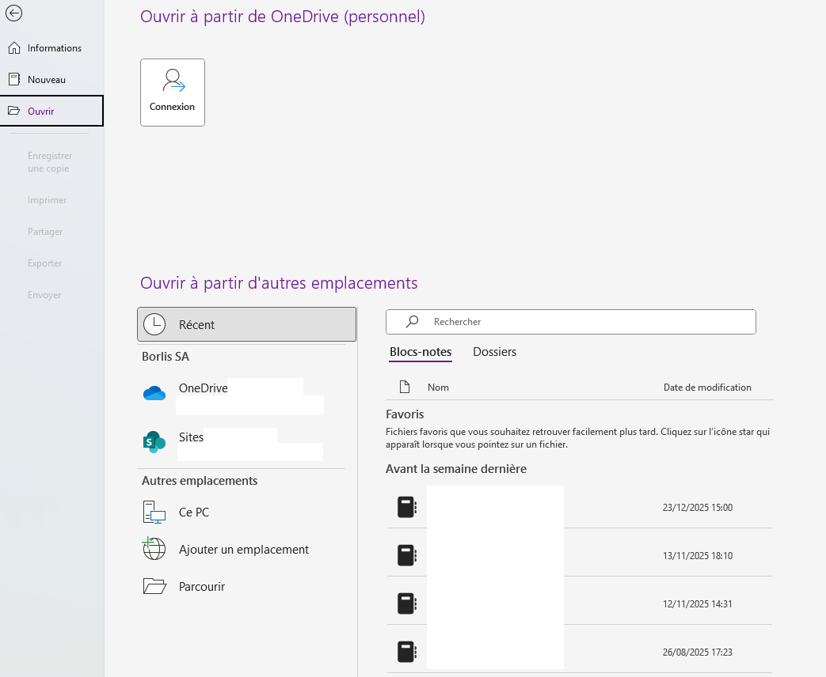Click the date 12/11/2025 14:31
The height and width of the screenshot is (677, 826).
pos(698,604)
